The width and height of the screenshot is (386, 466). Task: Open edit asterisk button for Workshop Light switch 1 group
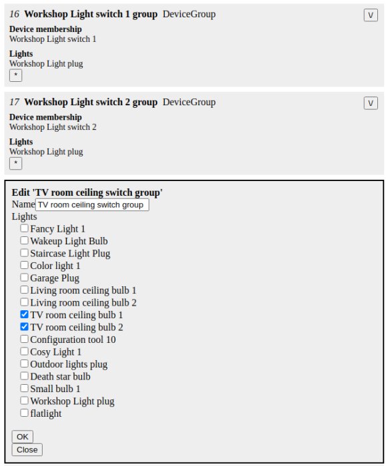(16, 75)
